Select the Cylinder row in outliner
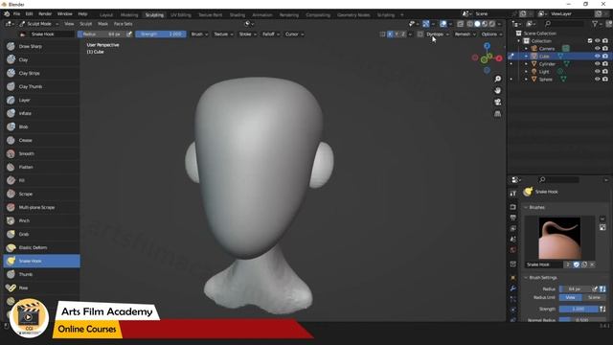The width and height of the screenshot is (613, 345). click(559, 64)
